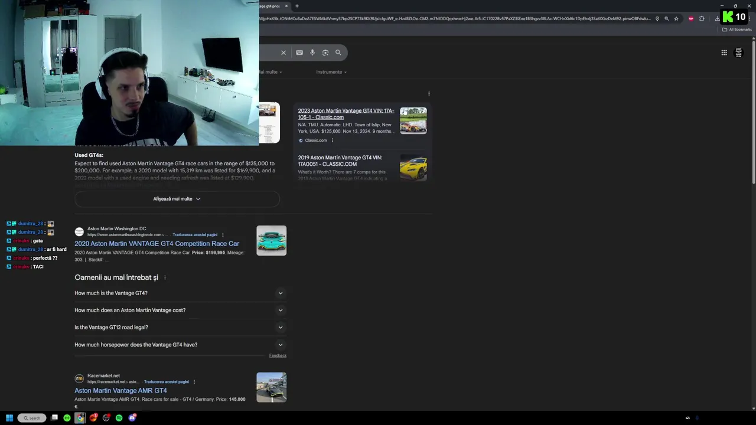Click the page vertical scrollbar thumb
Screen dimensions: 756x425
pos(754,112)
